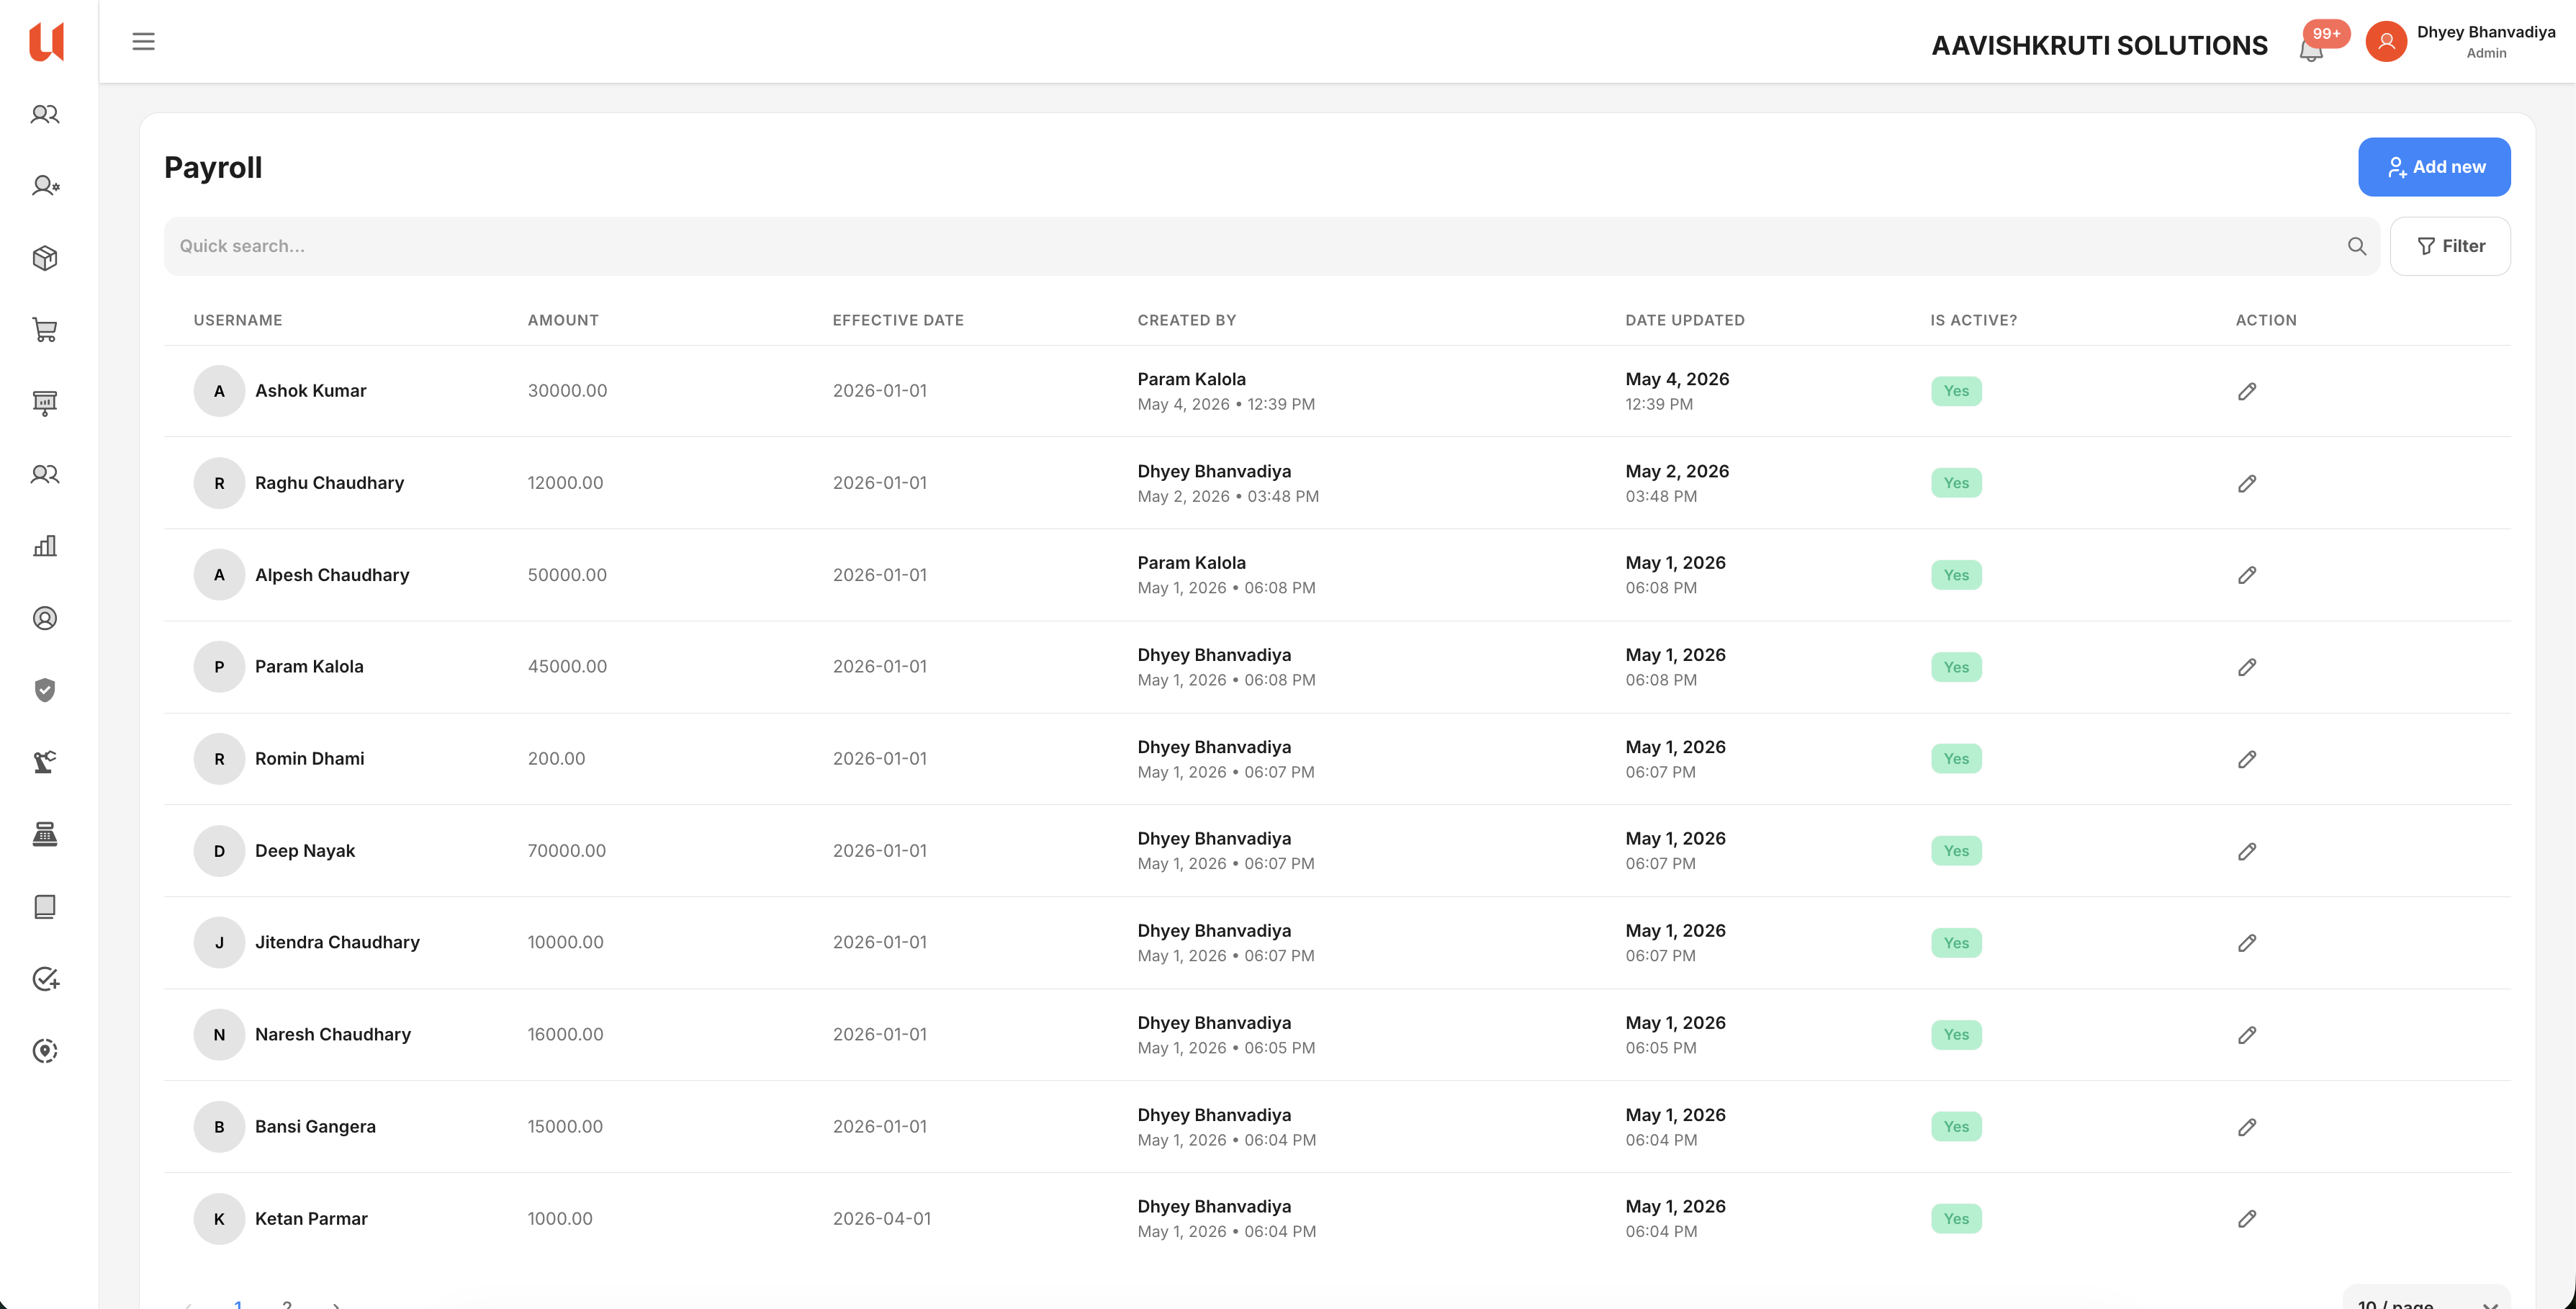2576x1309 pixels.
Task: Open the check-plus task sidebar icon
Action: (45, 978)
